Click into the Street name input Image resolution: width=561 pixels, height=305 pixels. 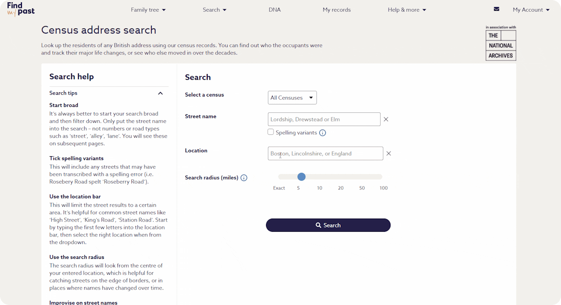[x=324, y=119]
